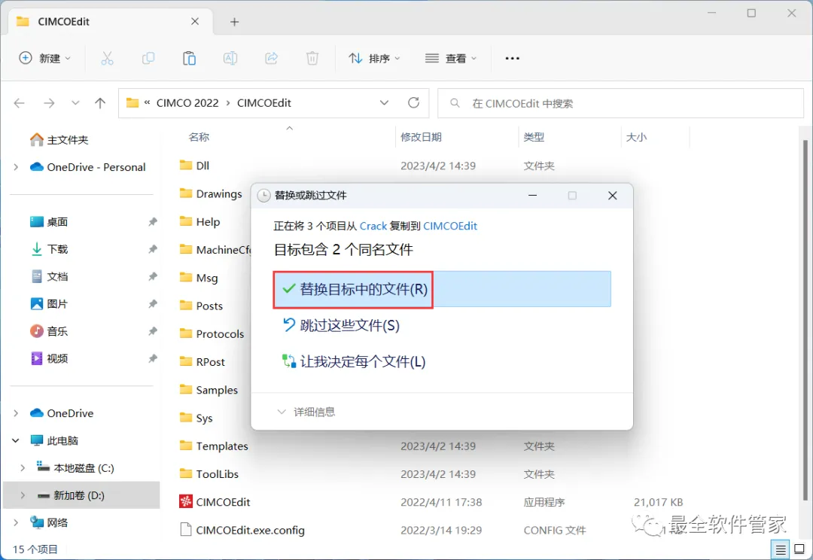The width and height of the screenshot is (813, 560).
Task: Add a new tab with plus button
Action: coord(234,22)
